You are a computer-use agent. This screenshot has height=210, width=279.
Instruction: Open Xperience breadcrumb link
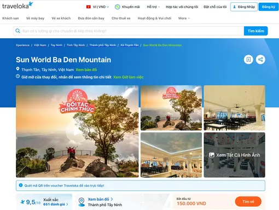(x=22, y=45)
